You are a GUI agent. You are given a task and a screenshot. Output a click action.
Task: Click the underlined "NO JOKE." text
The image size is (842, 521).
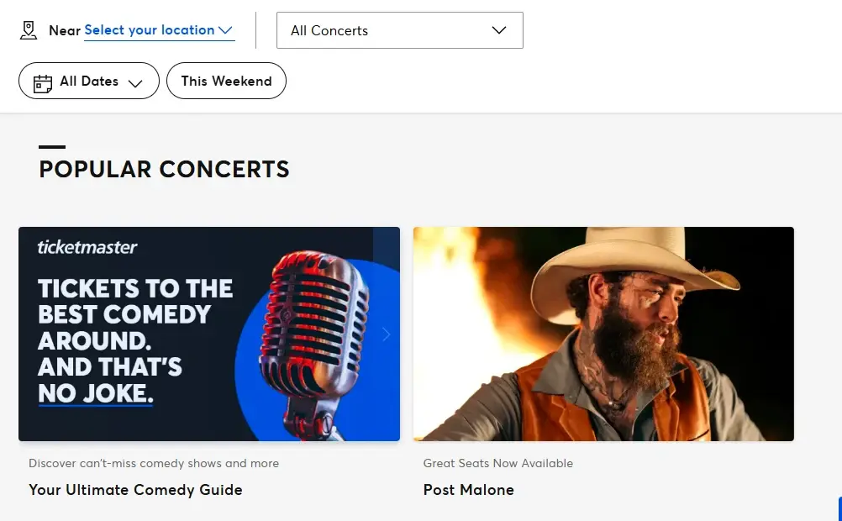[96, 392]
